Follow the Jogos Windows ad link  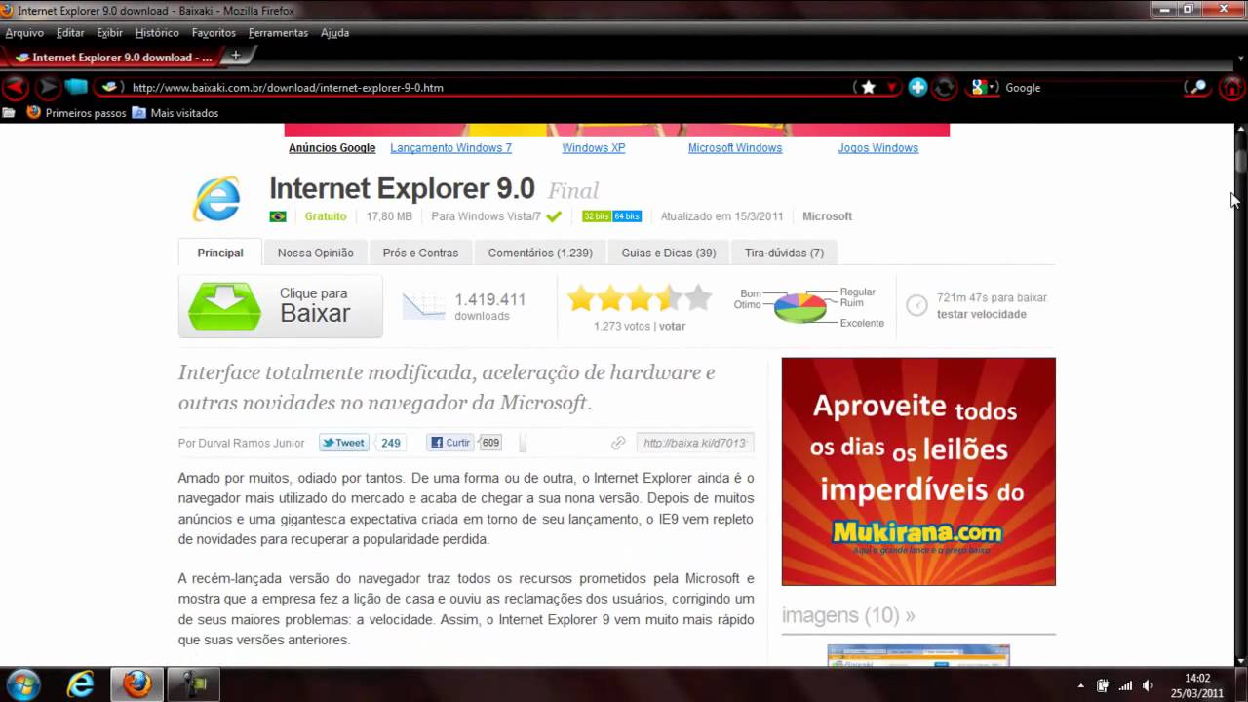pyautogui.click(x=877, y=148)
